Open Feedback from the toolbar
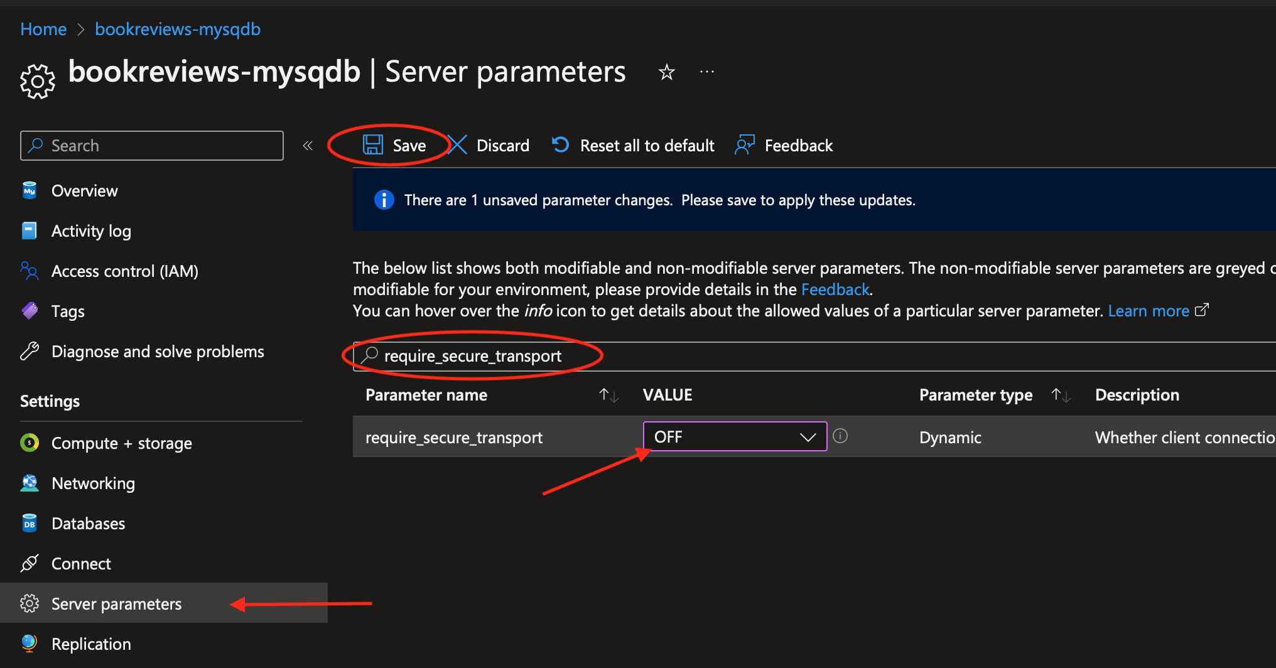This screenshot has height=668, width=1276. pos(784,146)
